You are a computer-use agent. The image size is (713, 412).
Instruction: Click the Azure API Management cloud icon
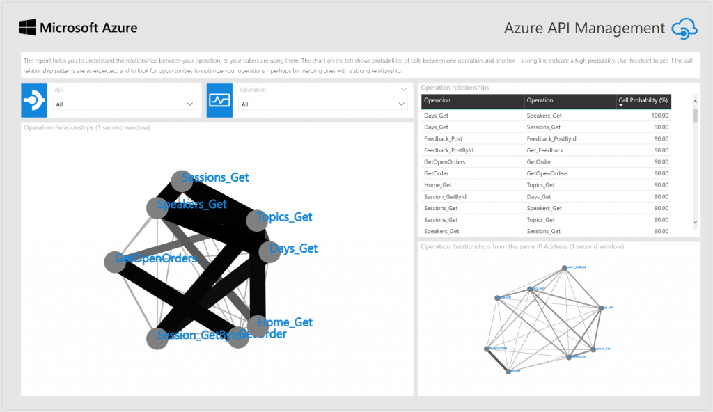[x=684, y=29]
